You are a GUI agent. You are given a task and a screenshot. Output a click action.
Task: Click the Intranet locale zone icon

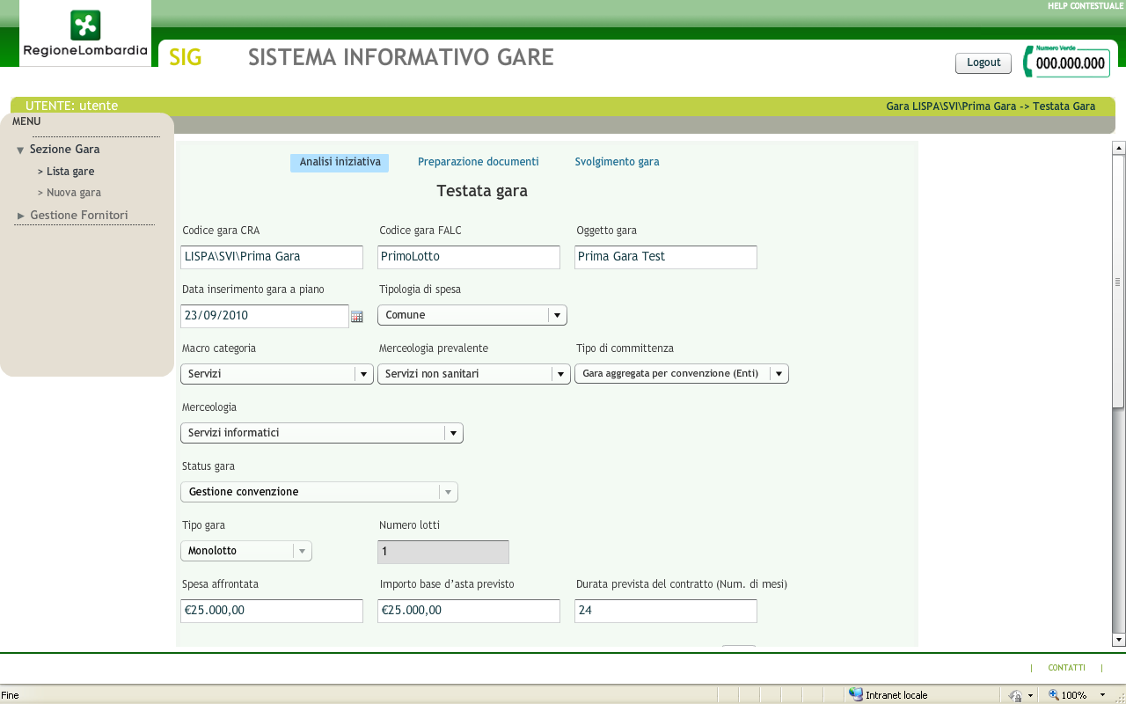click(x=856, y=694)
